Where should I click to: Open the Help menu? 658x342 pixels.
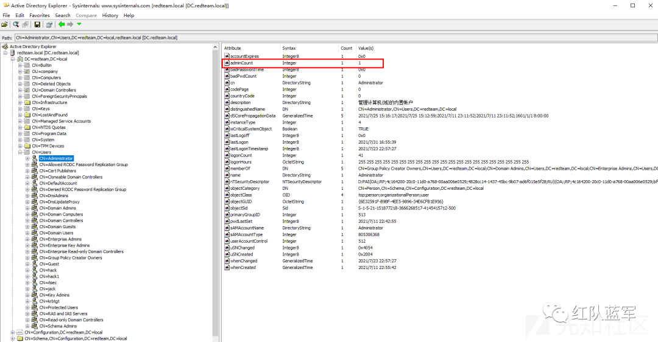[129, 15]
